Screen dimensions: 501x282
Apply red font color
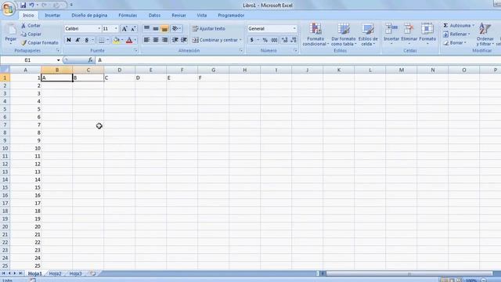(x=129, y=40)
